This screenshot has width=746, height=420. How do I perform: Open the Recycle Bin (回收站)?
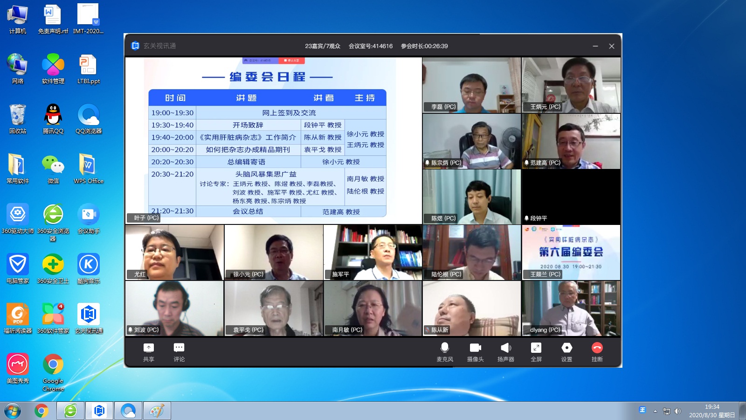(x=18, y=119)
